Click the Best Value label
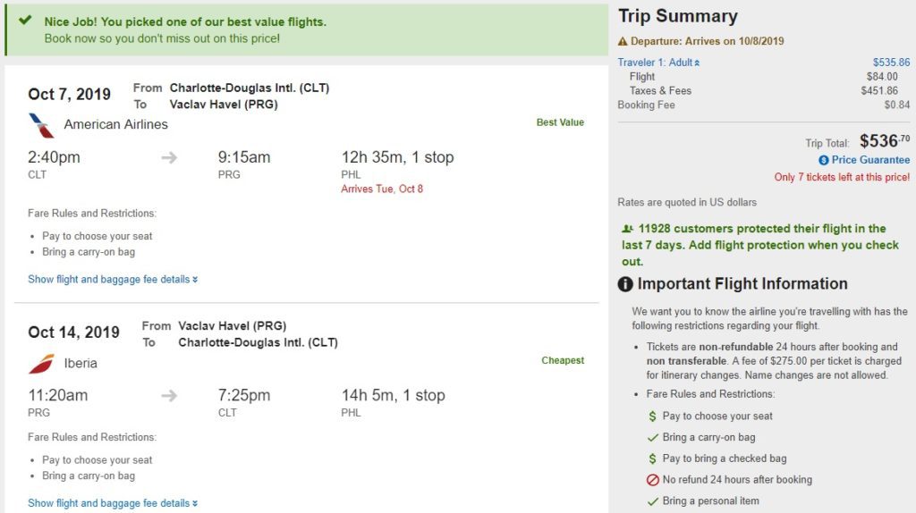 point(560,122)
